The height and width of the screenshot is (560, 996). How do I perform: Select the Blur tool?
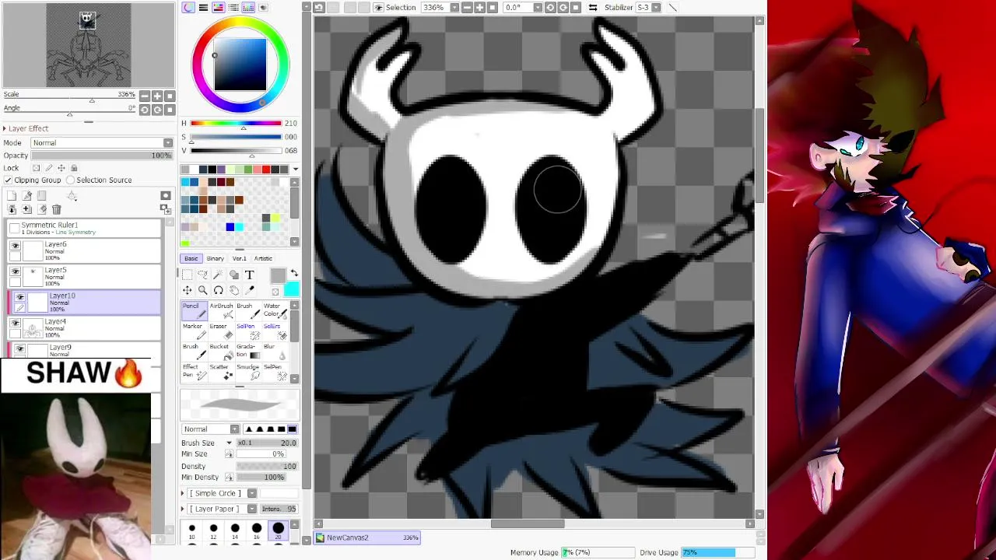(275, 351)
